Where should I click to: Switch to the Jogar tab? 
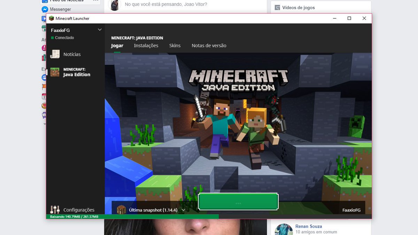coord(117,46)
